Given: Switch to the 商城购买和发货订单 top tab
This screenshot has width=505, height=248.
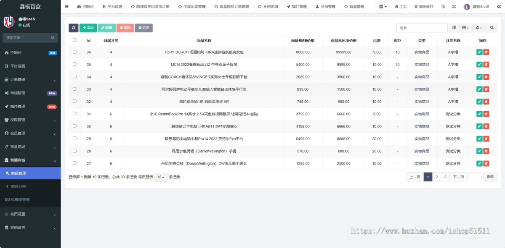Looking at the screenshot, I should pyautogui.click(x=150, y=7).
